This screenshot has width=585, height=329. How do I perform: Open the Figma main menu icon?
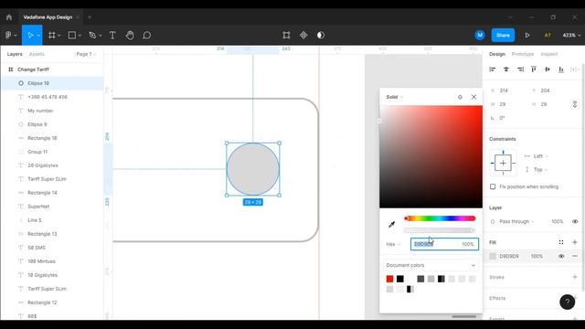pos(8,35)
